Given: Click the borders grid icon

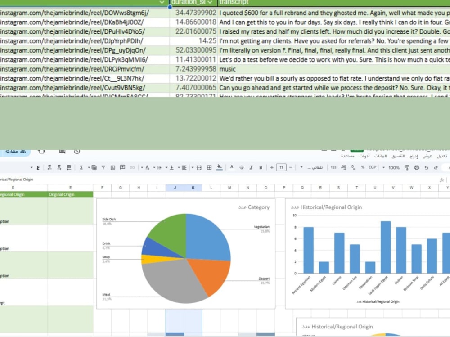Looking at the screenshot, I should coord(209,167).
